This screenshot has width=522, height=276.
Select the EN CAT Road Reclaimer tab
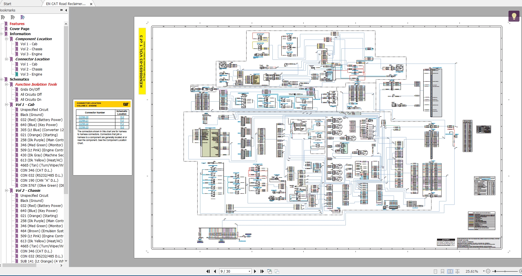[x=66, y=4]
